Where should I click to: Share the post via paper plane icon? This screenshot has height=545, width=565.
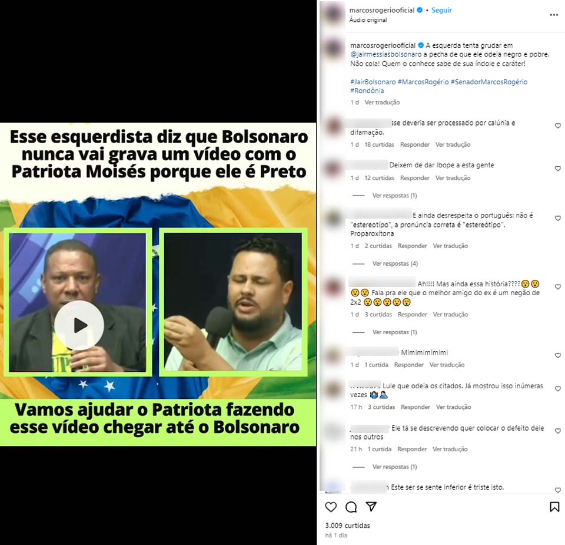(x=371, y=506)
